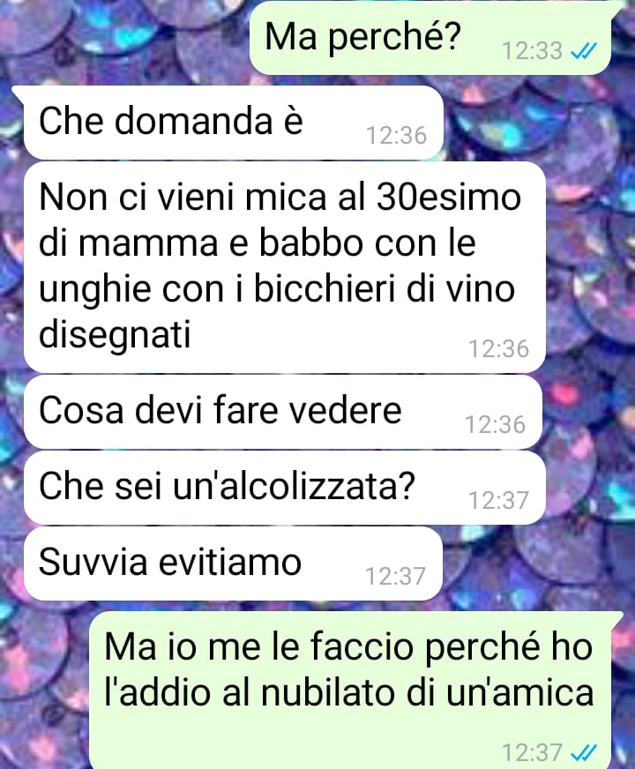Screen dimensions: 635x769
Task: Click the 12:37 timestamp beside "Che sei un'alcolizzata?"
Action: 498,501
